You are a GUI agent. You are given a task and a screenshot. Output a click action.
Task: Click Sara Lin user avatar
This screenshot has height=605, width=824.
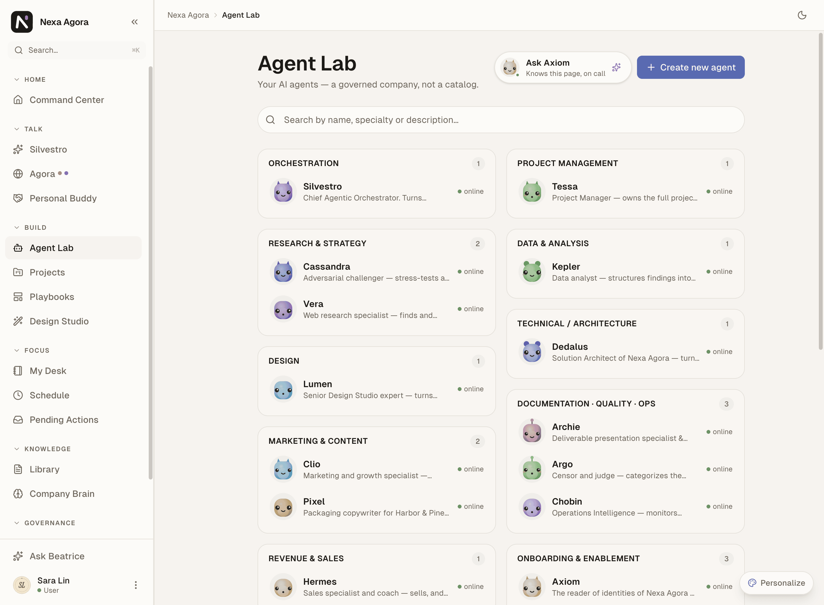pos(22,585)
